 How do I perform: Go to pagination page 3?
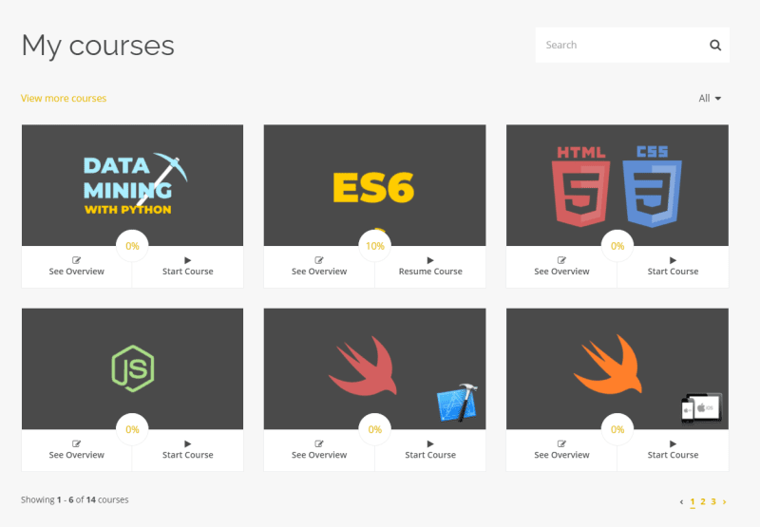click(713, 501)
